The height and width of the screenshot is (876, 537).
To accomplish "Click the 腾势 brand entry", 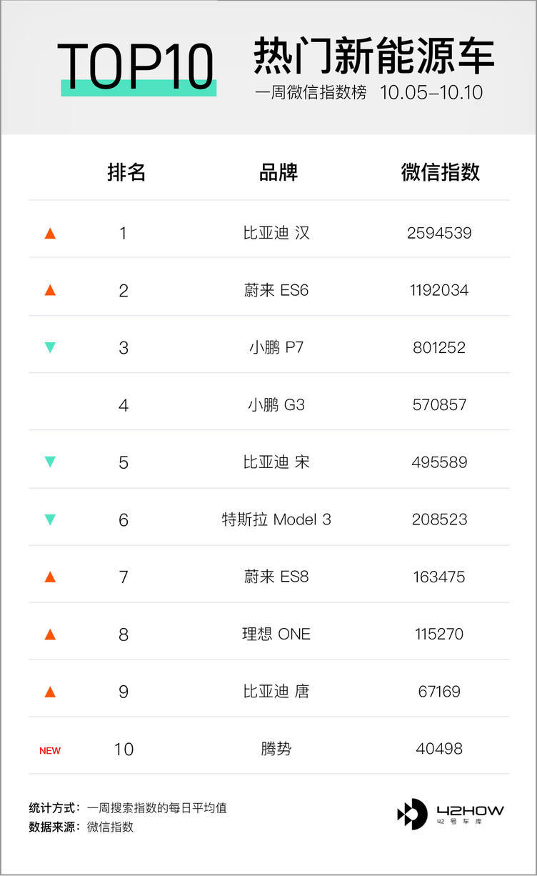I will coord(276,749).
